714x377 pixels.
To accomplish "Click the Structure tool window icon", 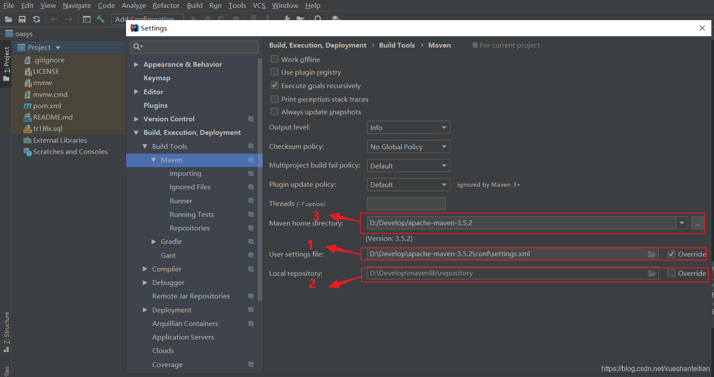I will (x=6, y=350).
